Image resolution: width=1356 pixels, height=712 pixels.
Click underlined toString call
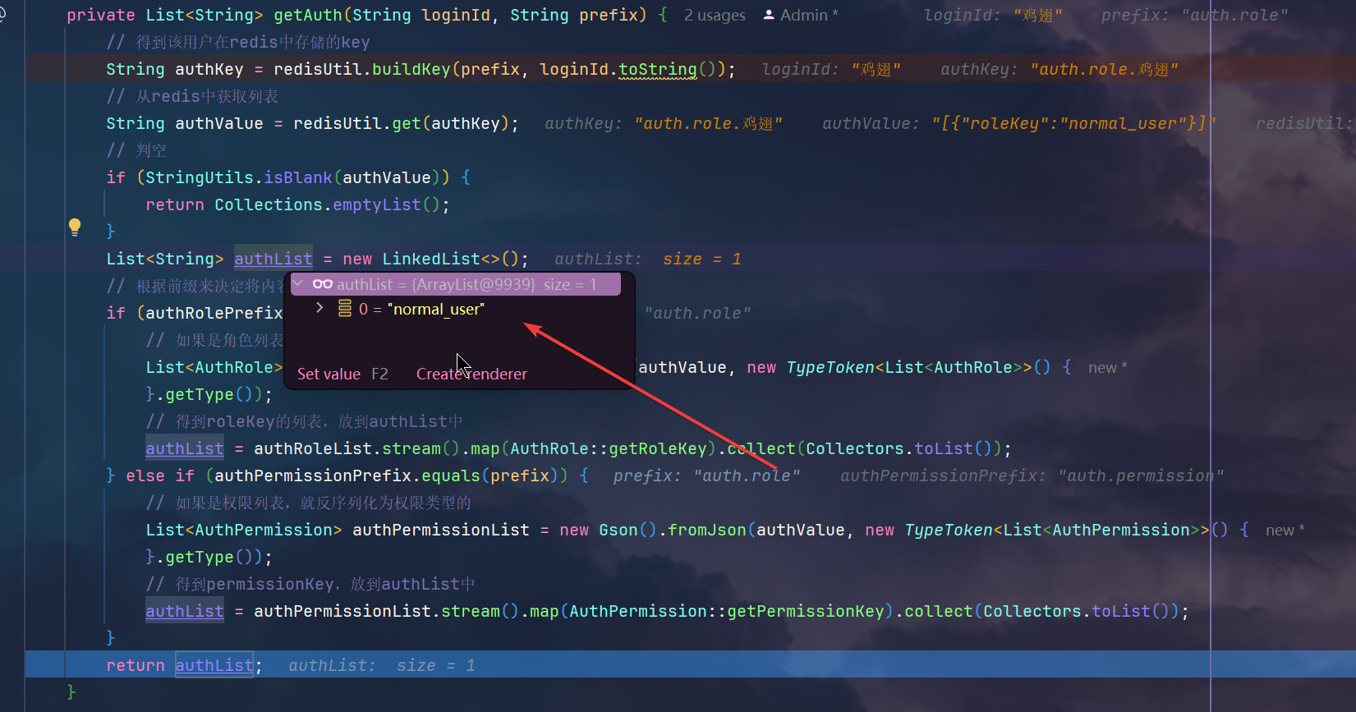click(658, 69)
